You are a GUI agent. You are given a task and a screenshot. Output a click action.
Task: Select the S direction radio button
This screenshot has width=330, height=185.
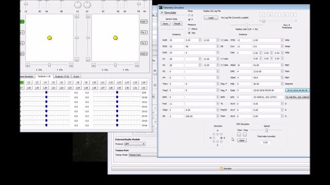(218, 142)
